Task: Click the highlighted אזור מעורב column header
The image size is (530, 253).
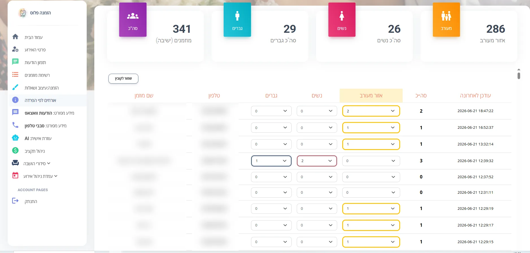Action: click(x=371, y=95)
